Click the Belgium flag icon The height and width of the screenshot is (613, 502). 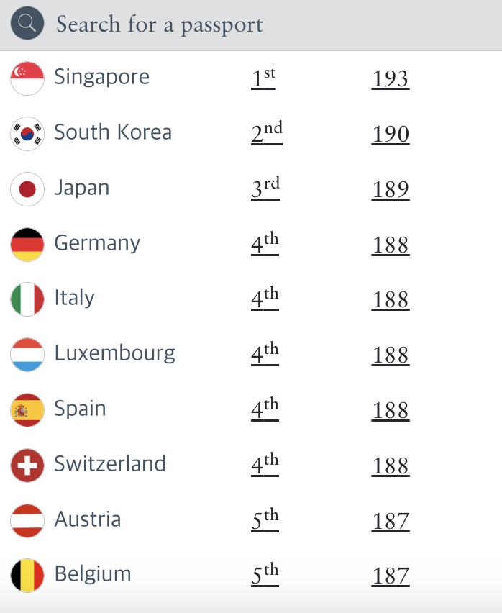pyautogui.click(x=27, y=576)
